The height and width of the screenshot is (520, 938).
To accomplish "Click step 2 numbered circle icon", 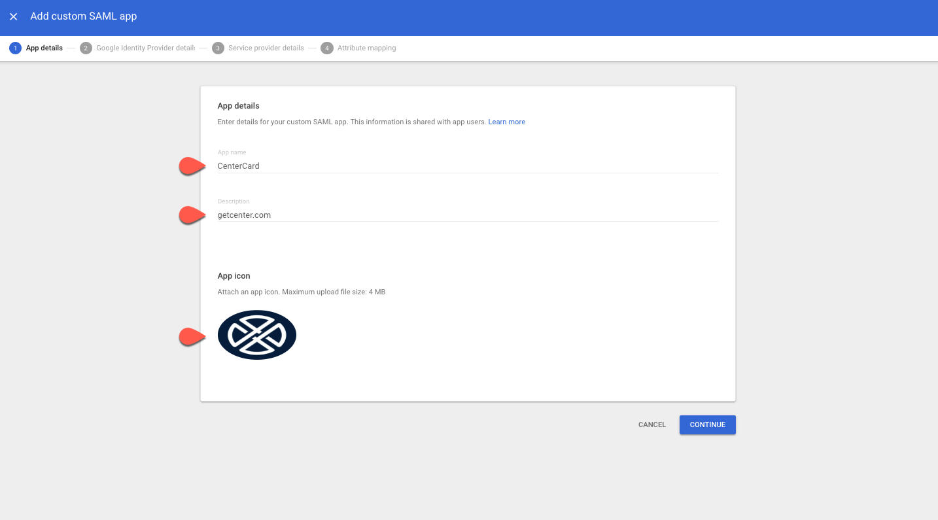I will click(x=86, y=48).
